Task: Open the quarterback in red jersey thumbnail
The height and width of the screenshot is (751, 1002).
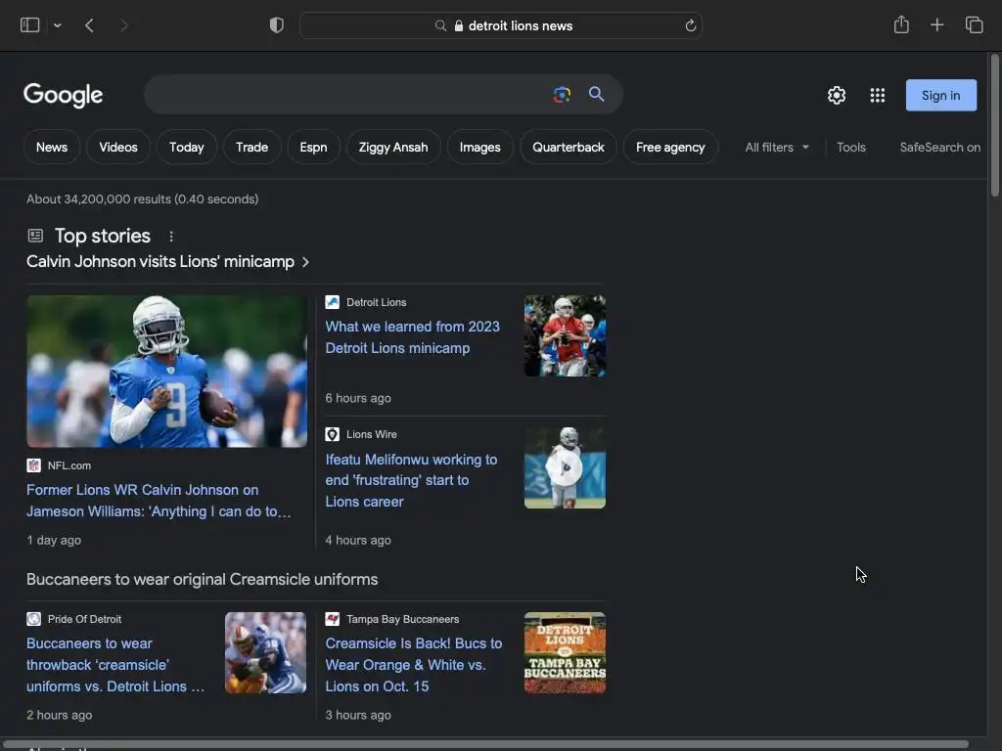Action: 565,335
